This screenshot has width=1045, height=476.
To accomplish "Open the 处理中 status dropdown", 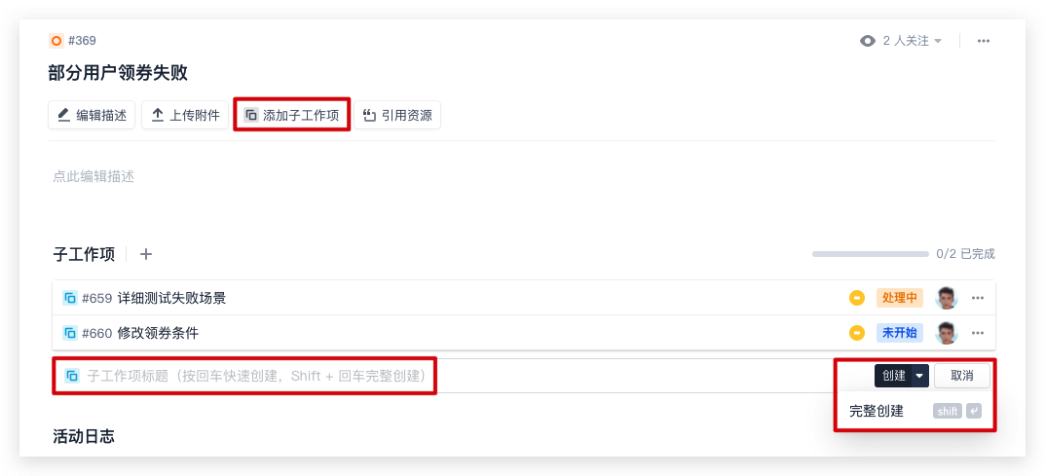I will click(x=900, y=298).
